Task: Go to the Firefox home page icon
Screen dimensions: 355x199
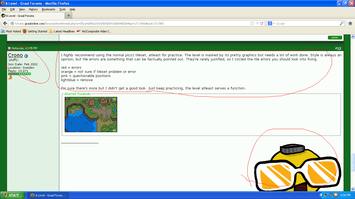Action: click(x=350, y=23)
